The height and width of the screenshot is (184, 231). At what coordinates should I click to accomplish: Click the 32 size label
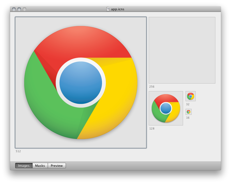[x=188, y=104]
